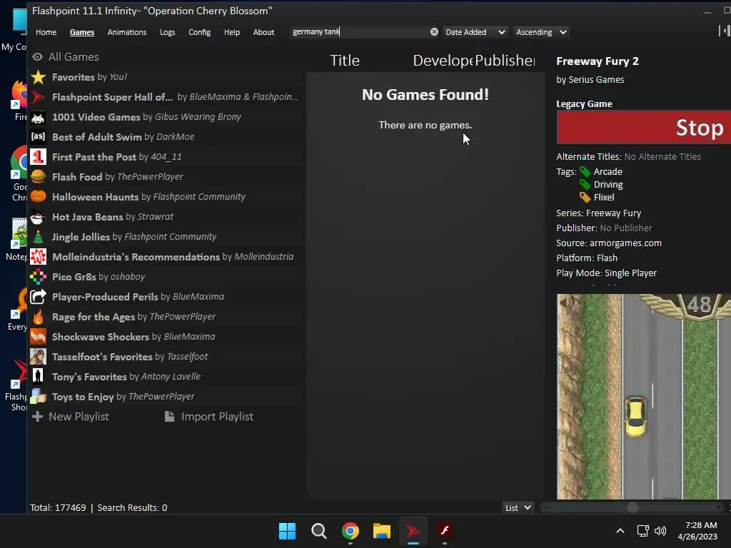Screen dimensions: 731x548
Task: Click the plus icon for New Playlist
Action: (37, 417)
